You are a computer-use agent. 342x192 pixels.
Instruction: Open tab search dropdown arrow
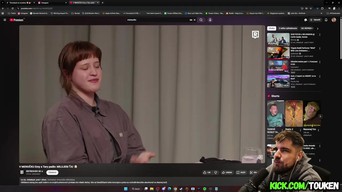3,3
